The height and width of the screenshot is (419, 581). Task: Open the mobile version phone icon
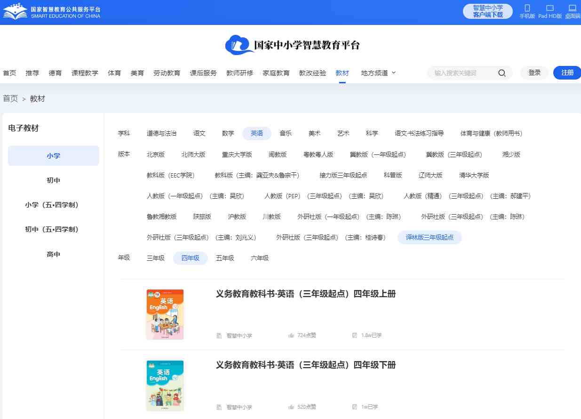point(527,8)
